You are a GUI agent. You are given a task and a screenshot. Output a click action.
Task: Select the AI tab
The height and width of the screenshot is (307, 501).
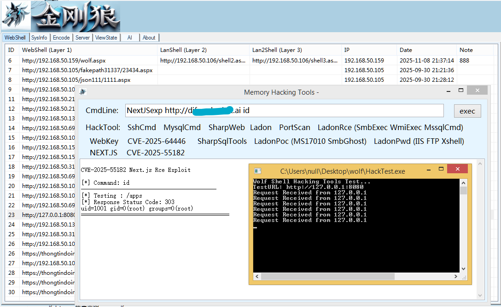[x=130, y=38]
